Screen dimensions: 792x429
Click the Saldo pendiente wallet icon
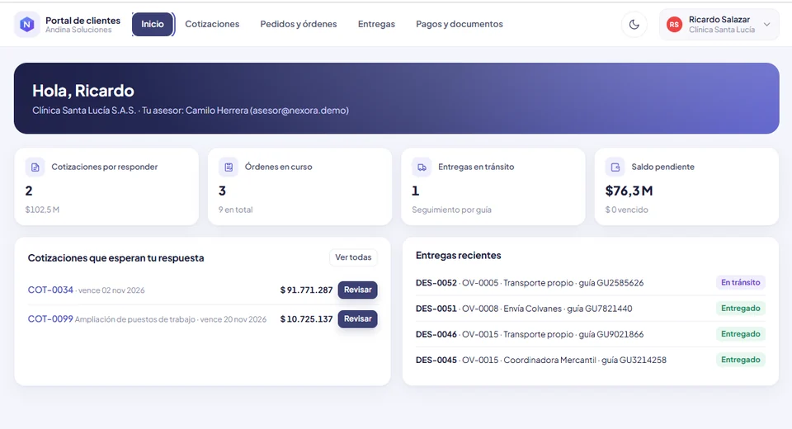(615, 167)
